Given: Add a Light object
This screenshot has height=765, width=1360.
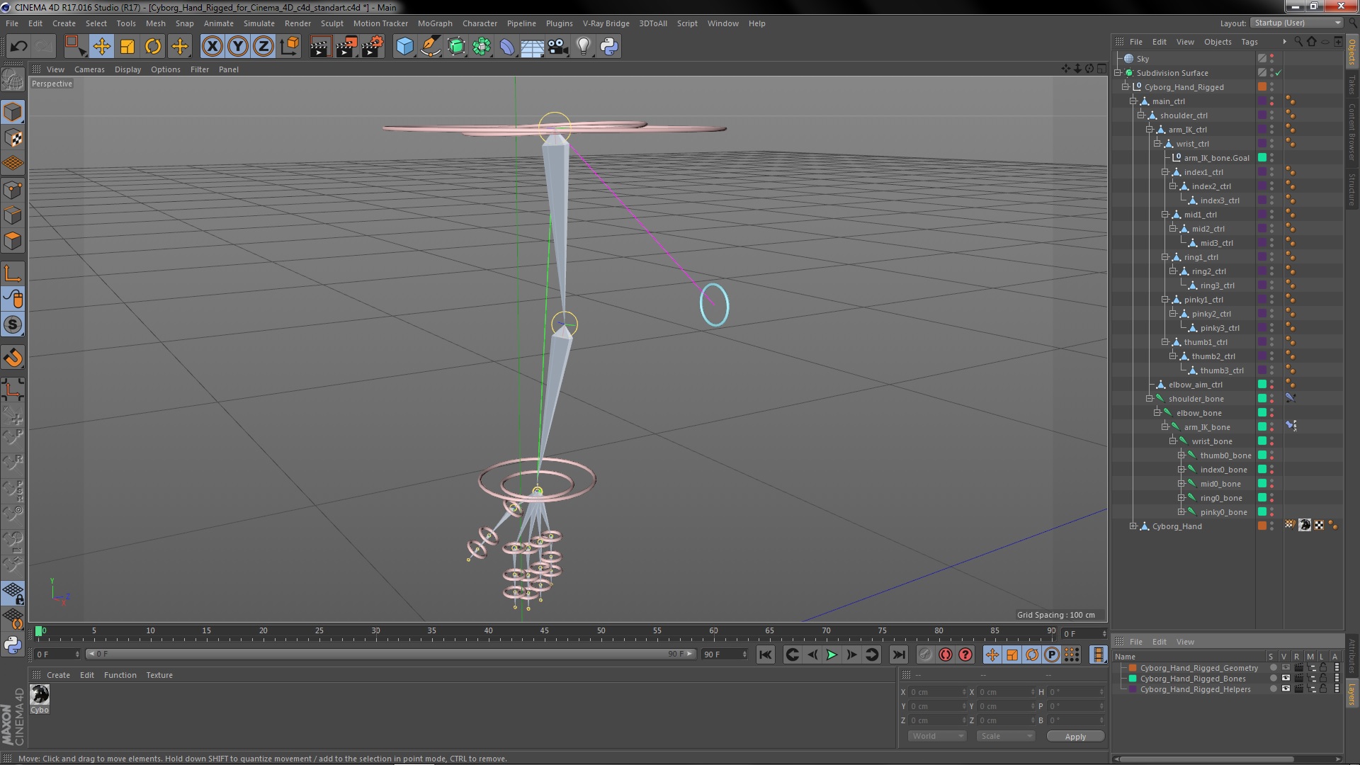Looking at the screenshot, I should tap(584, 47).
